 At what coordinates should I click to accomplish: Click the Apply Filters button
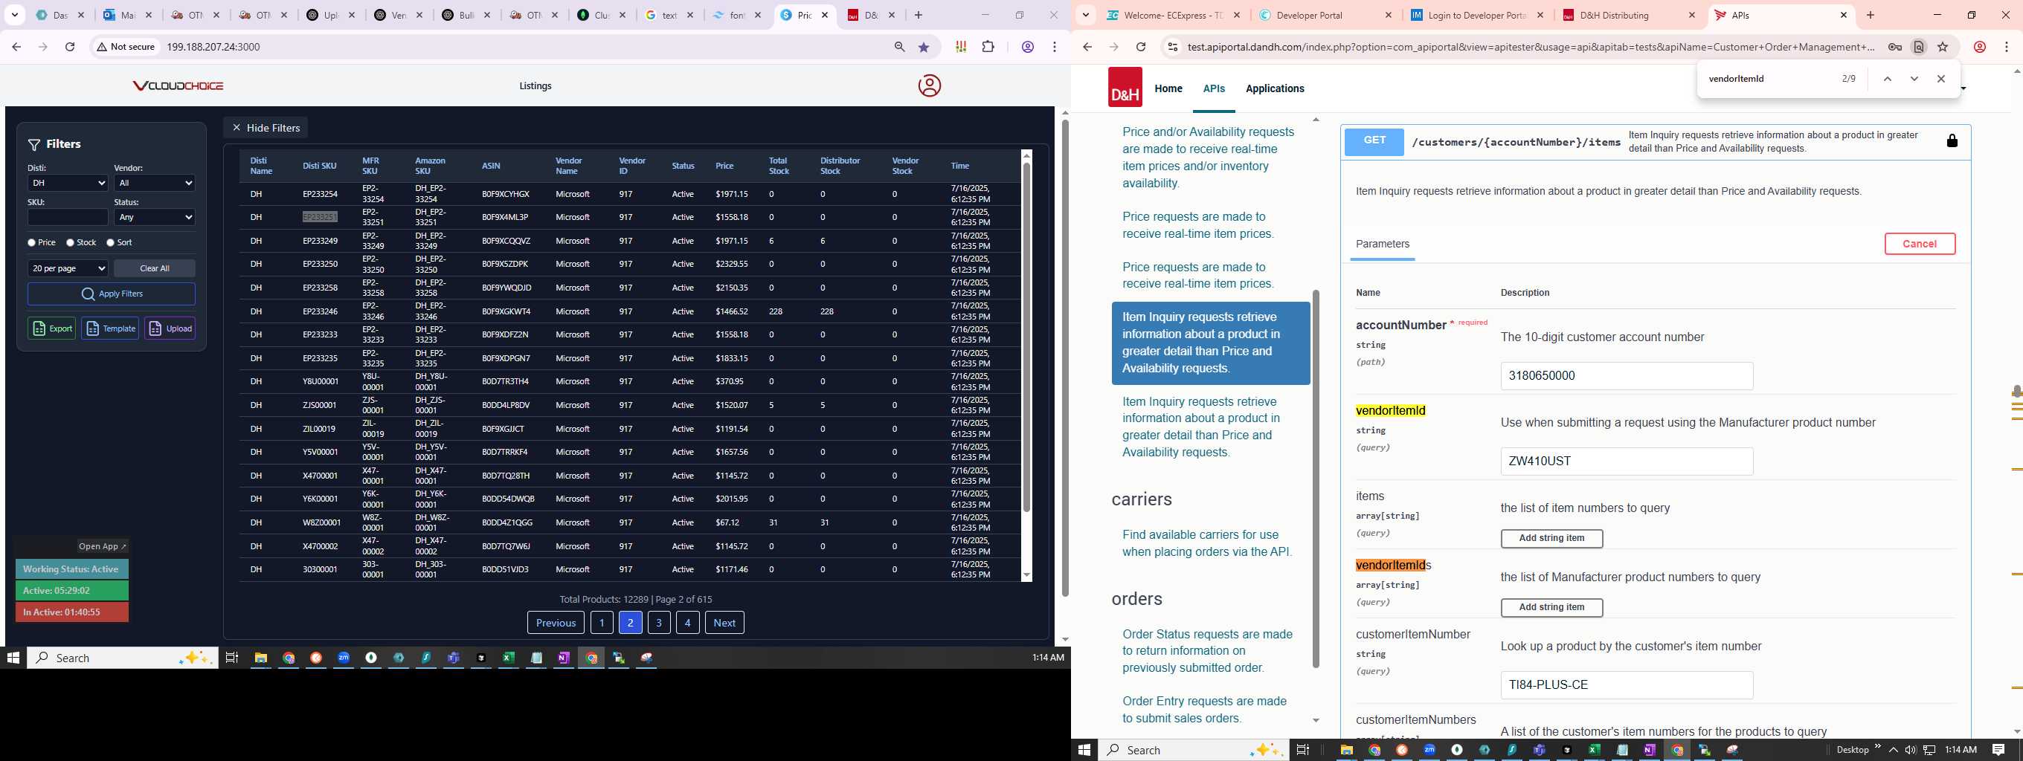coord(112,294)
